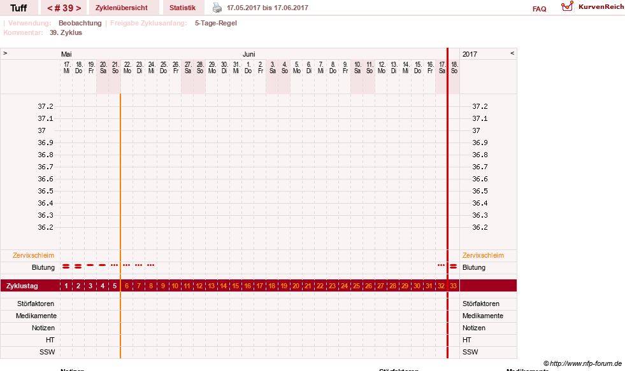The height and width of the screenshot is (371, 625).
Task: Select the bleeding marker on cycle day 2
Action: pyautogui.click(x=78, y=266)
